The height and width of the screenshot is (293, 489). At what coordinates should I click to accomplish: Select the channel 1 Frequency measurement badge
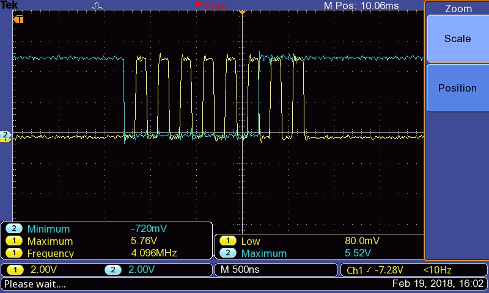click(x=13, y=253)
